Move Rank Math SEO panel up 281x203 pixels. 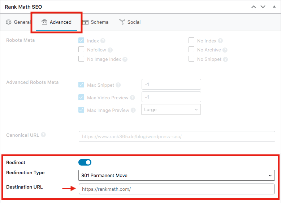click(254, 7)
